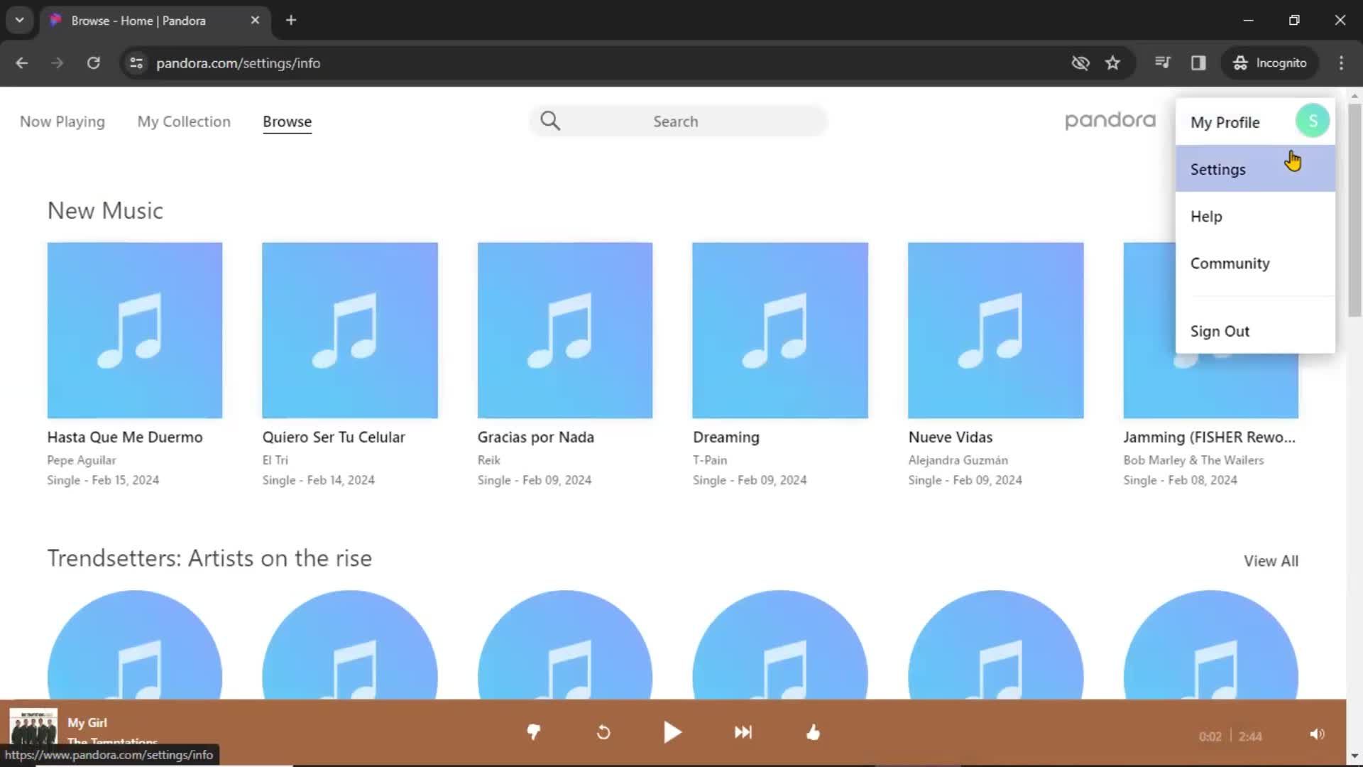Click the thumbs down icon in player bar
This screenshot has width=1363, height=767.
coord(534,732)
